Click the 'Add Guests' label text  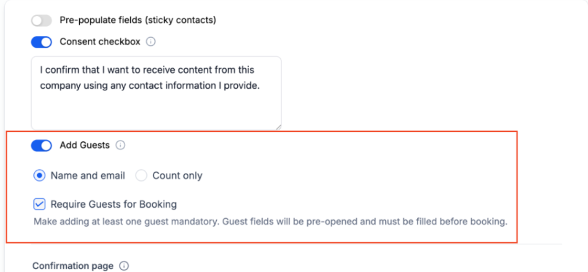(x=84, y=146)
